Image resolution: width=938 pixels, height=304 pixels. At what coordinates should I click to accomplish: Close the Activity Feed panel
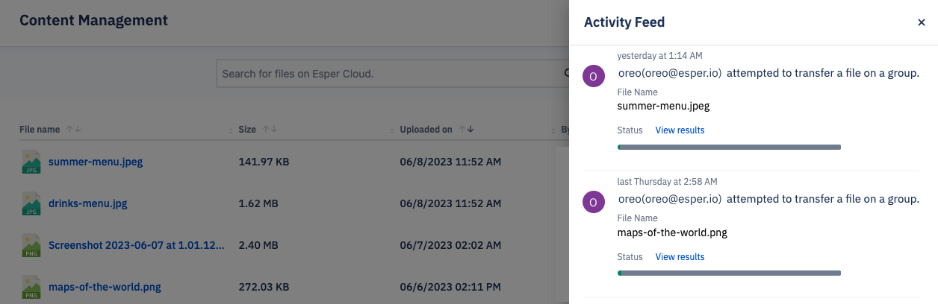(922, 22)
